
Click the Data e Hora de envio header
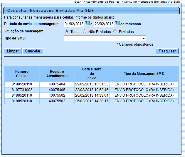pos(92,74)
